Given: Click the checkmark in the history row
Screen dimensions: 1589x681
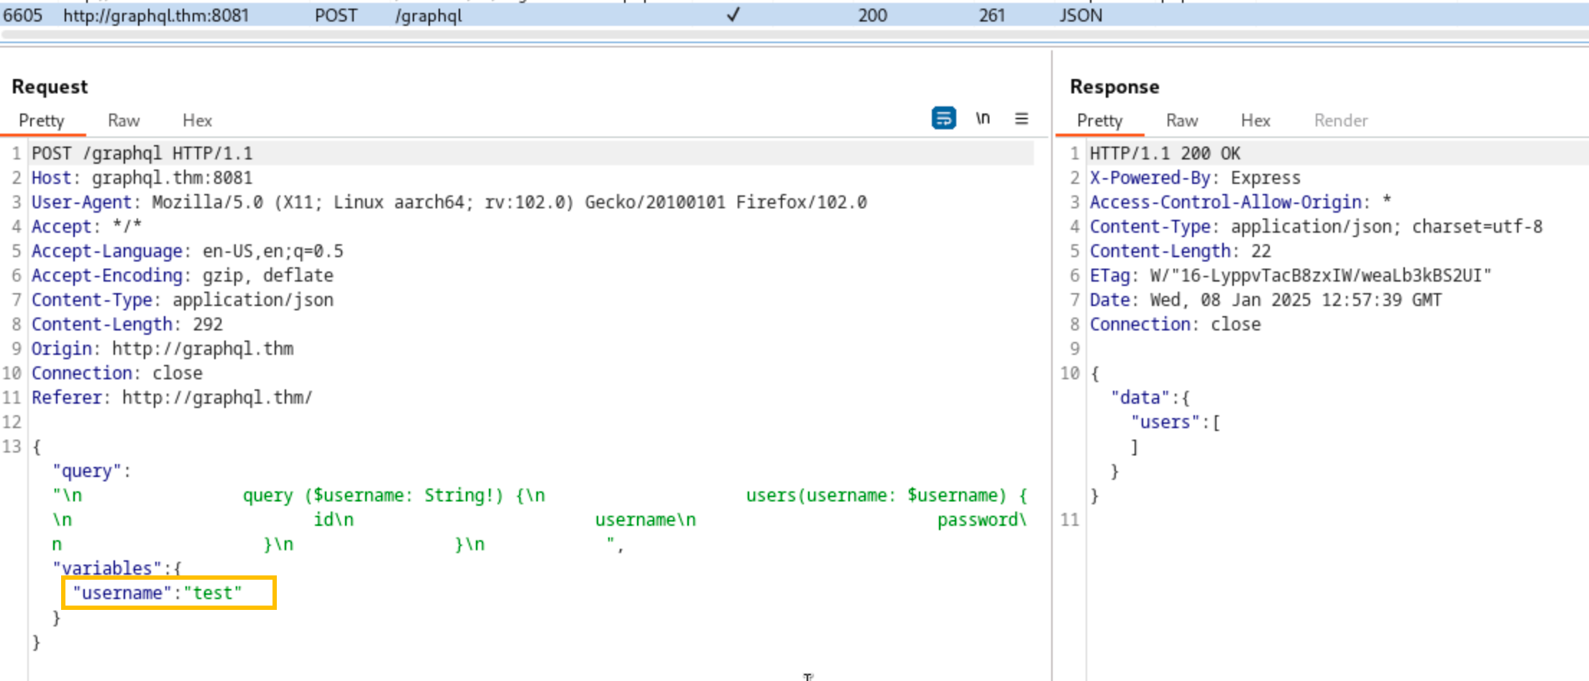Looking at the screenshot, I should pos(733,15).
